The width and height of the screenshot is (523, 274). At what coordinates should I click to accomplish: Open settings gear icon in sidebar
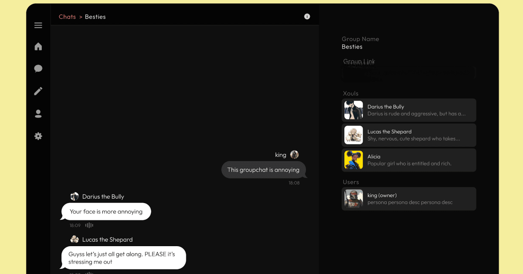38,136
